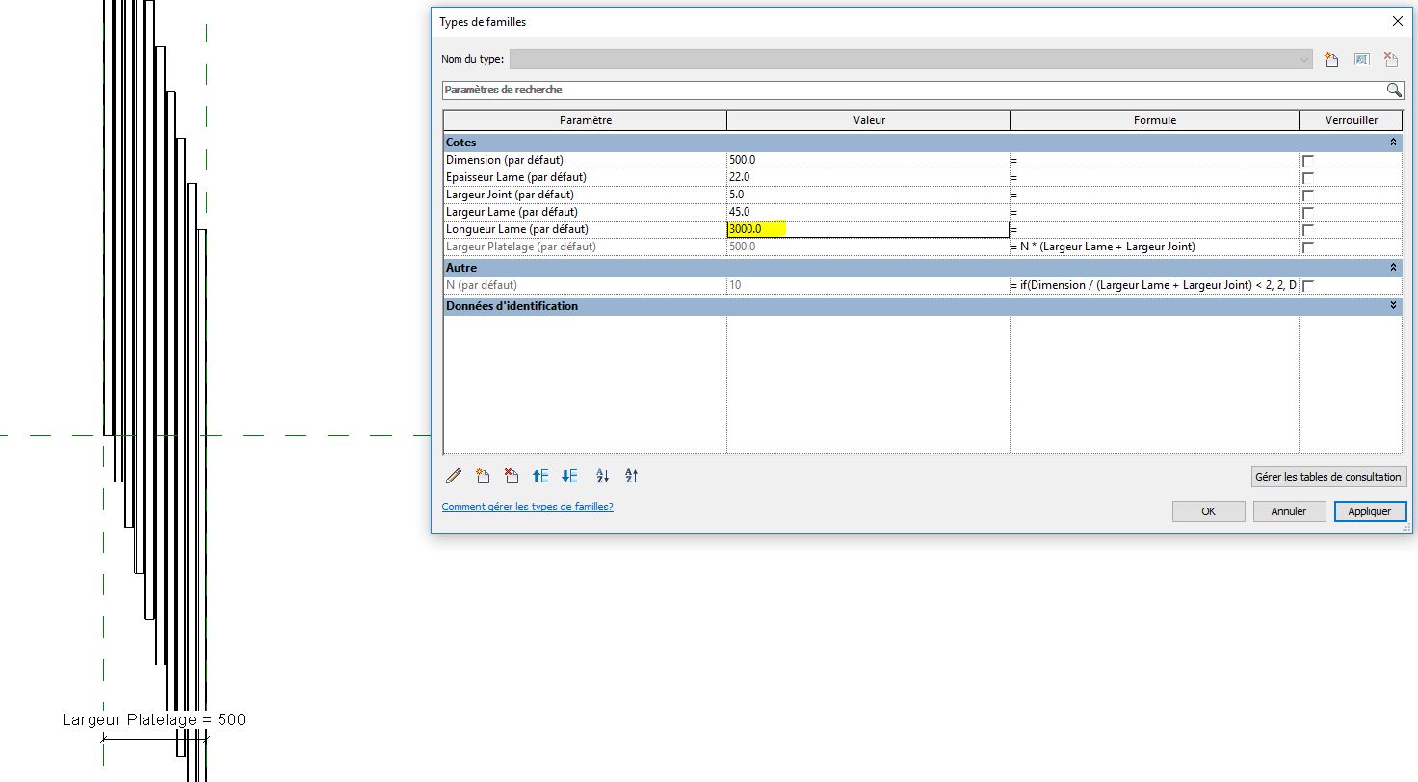The width and height of the screenshot is (1418, 782).
Task: Move parameter down with the arrow icon
Action: [569, 476]
